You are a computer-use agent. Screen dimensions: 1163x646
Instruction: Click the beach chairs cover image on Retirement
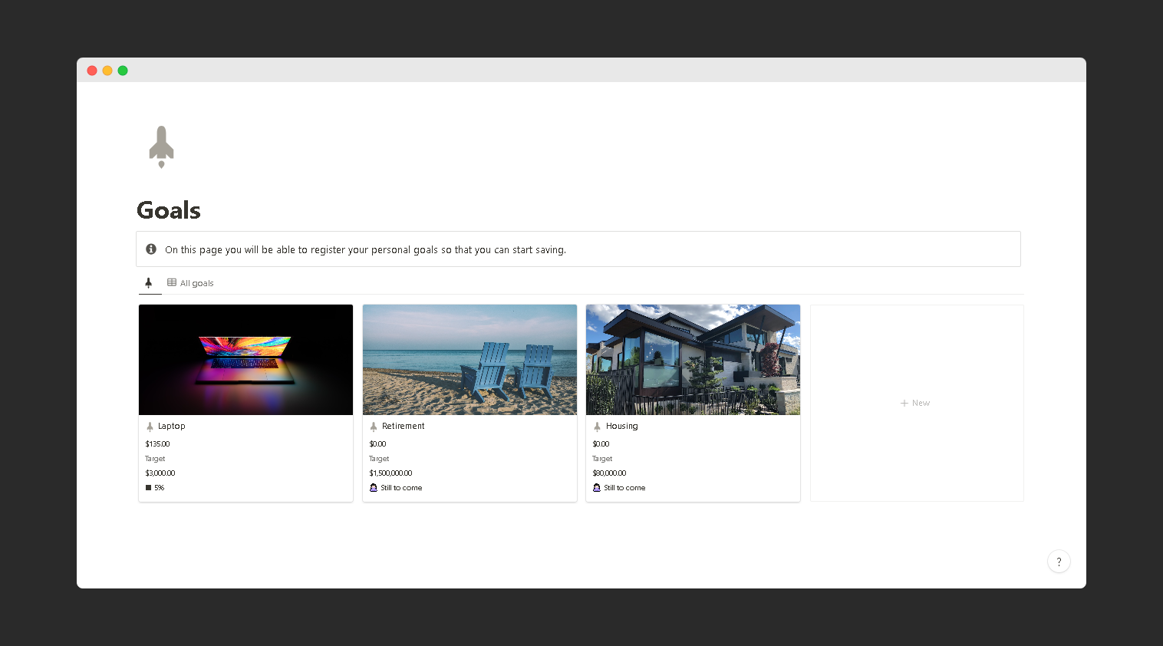point(469,359)
